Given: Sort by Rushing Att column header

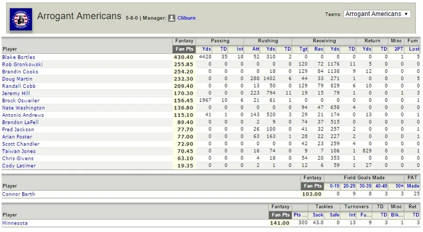Looking at the screenshot, I should pyautogui.click(x=256, y=49).
